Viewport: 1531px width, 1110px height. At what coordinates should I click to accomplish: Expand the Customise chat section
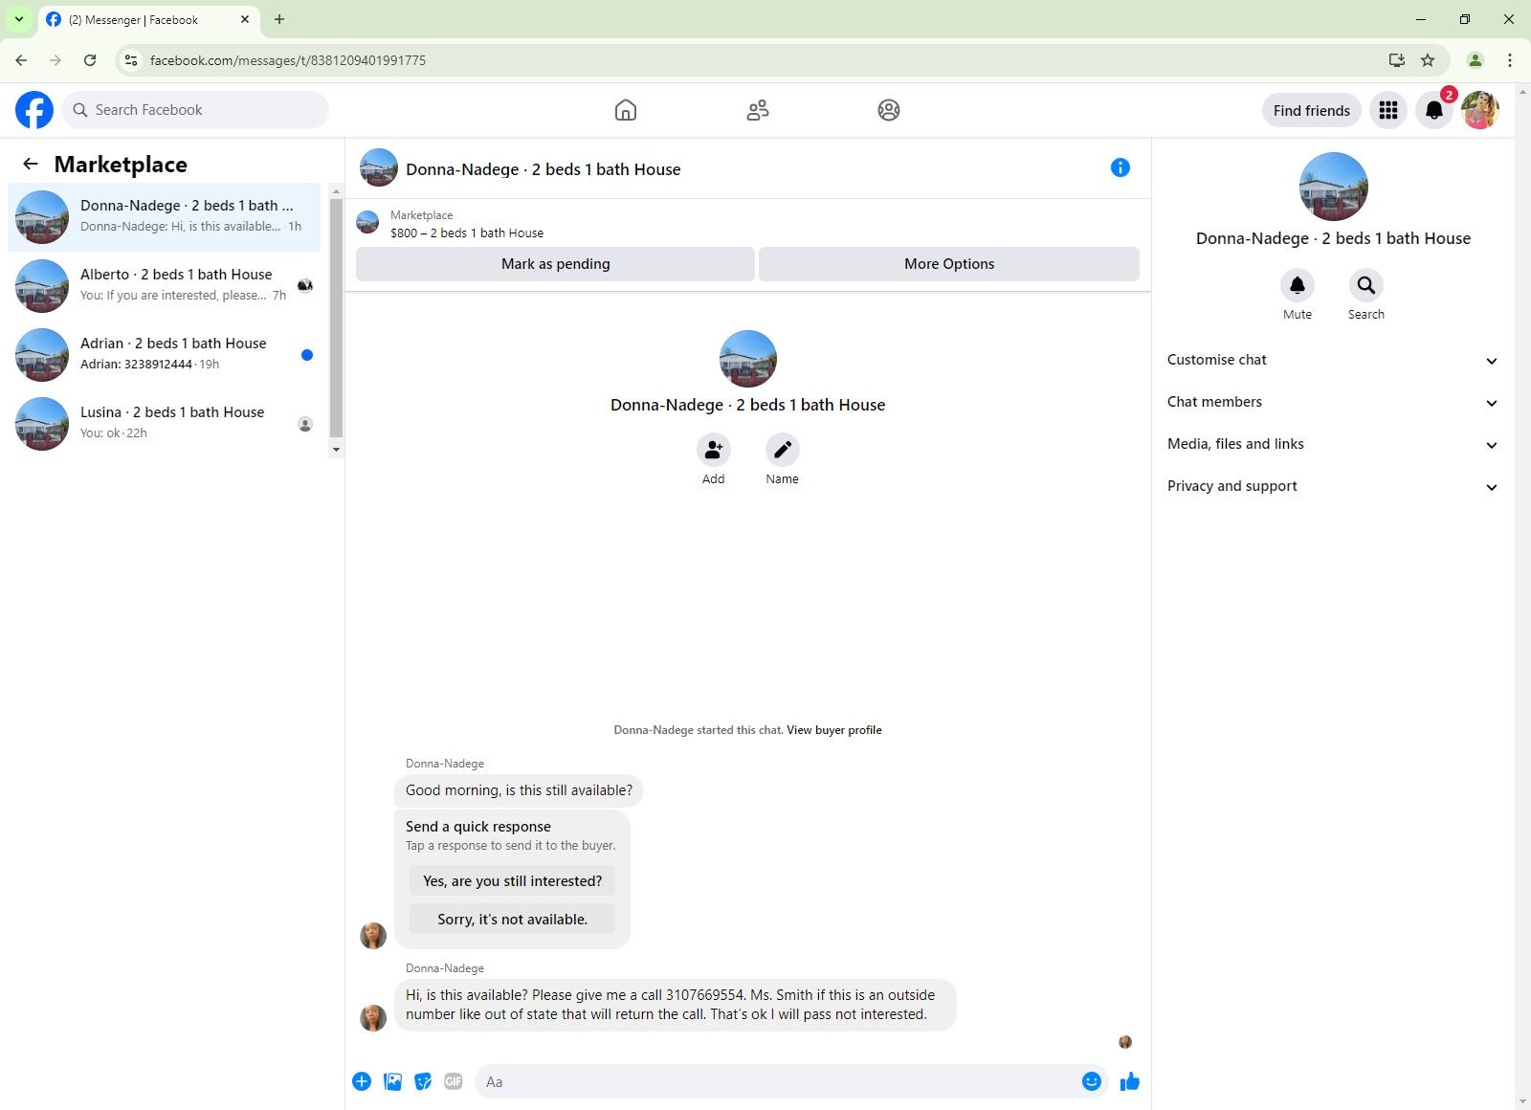1333,360
